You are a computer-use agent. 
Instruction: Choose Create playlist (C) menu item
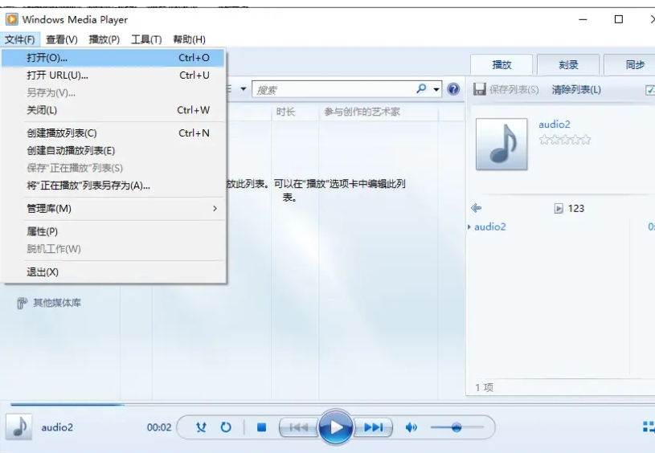(x=113, y=133)
